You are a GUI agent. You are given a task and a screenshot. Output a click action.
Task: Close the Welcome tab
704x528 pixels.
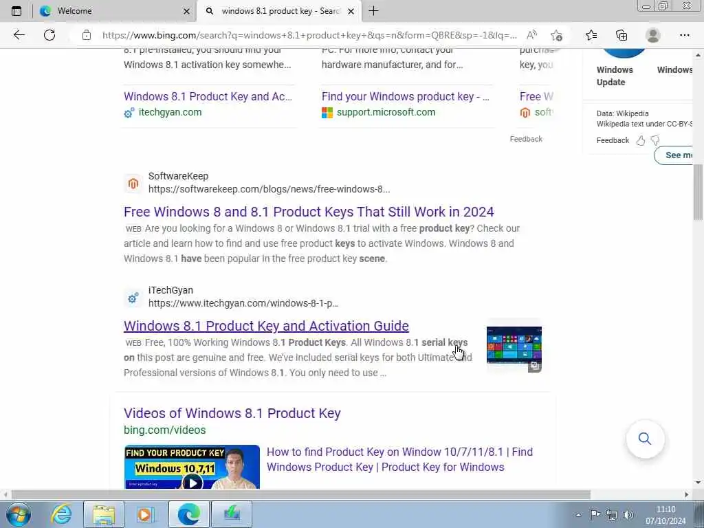[x=187, y=11]
